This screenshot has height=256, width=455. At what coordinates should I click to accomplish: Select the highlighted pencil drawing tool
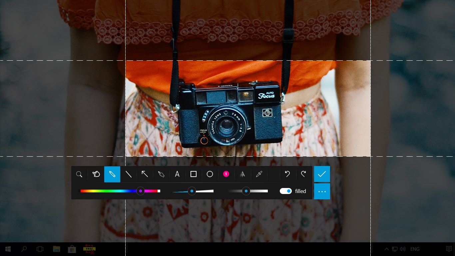tap(112, 174)
